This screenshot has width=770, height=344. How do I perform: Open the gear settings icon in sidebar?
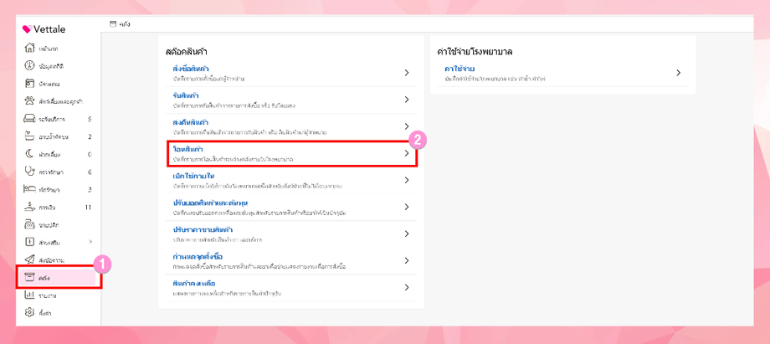(x=29, y=312)
